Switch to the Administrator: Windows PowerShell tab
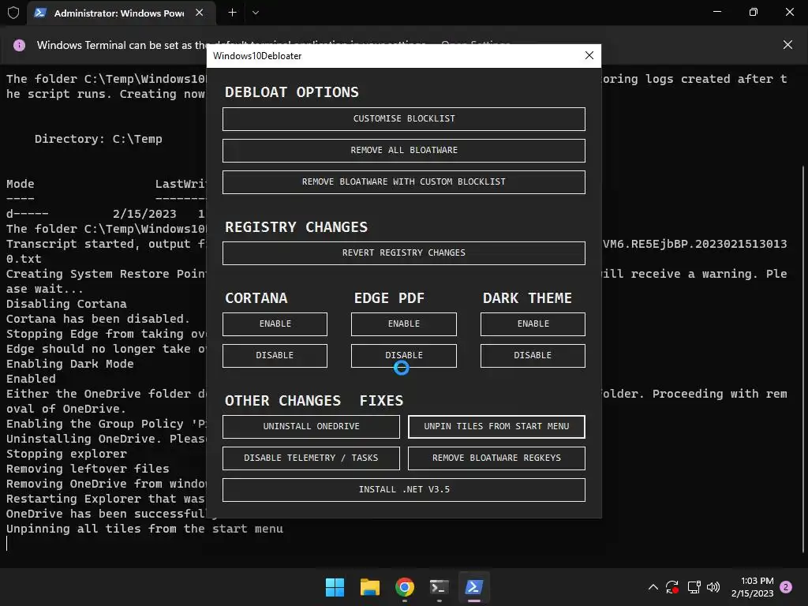The width and height of the screenshot is (808, 606). coord(119,13)
